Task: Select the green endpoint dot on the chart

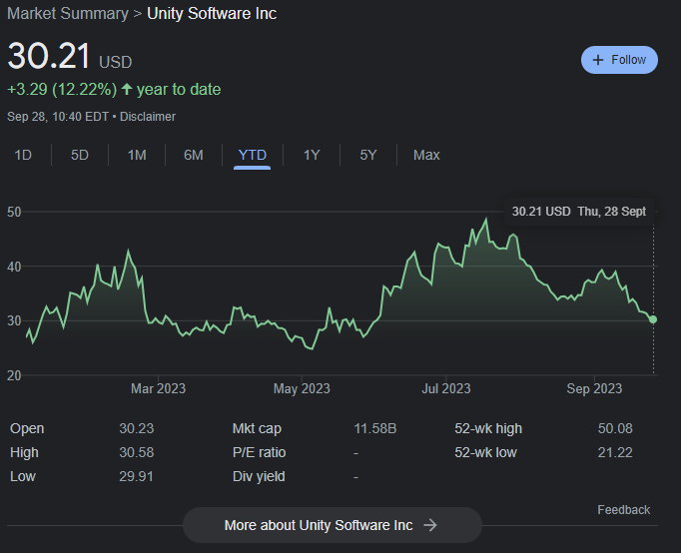Action: [x=653, y=319]
